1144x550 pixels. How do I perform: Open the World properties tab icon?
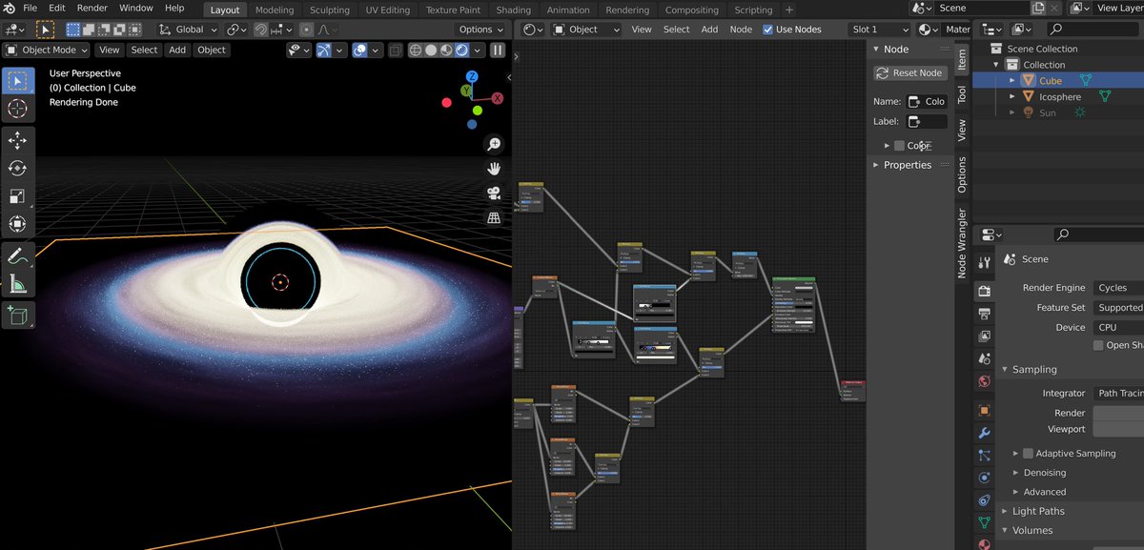pos(985,381)
